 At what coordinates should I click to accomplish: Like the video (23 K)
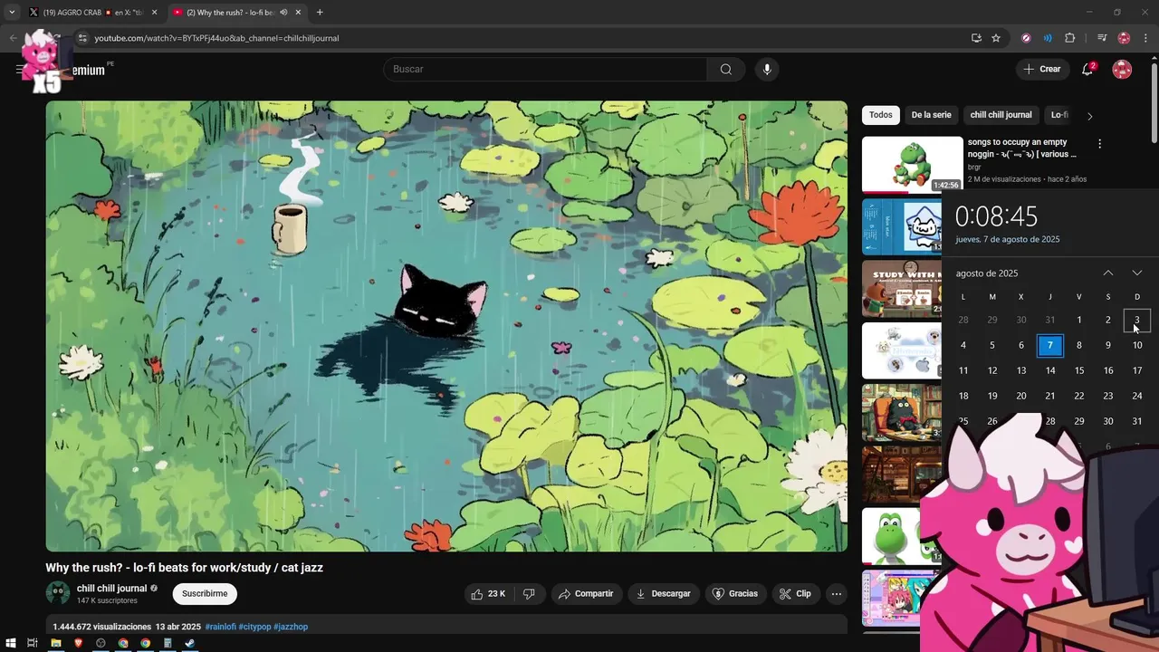tap(488, 594)
